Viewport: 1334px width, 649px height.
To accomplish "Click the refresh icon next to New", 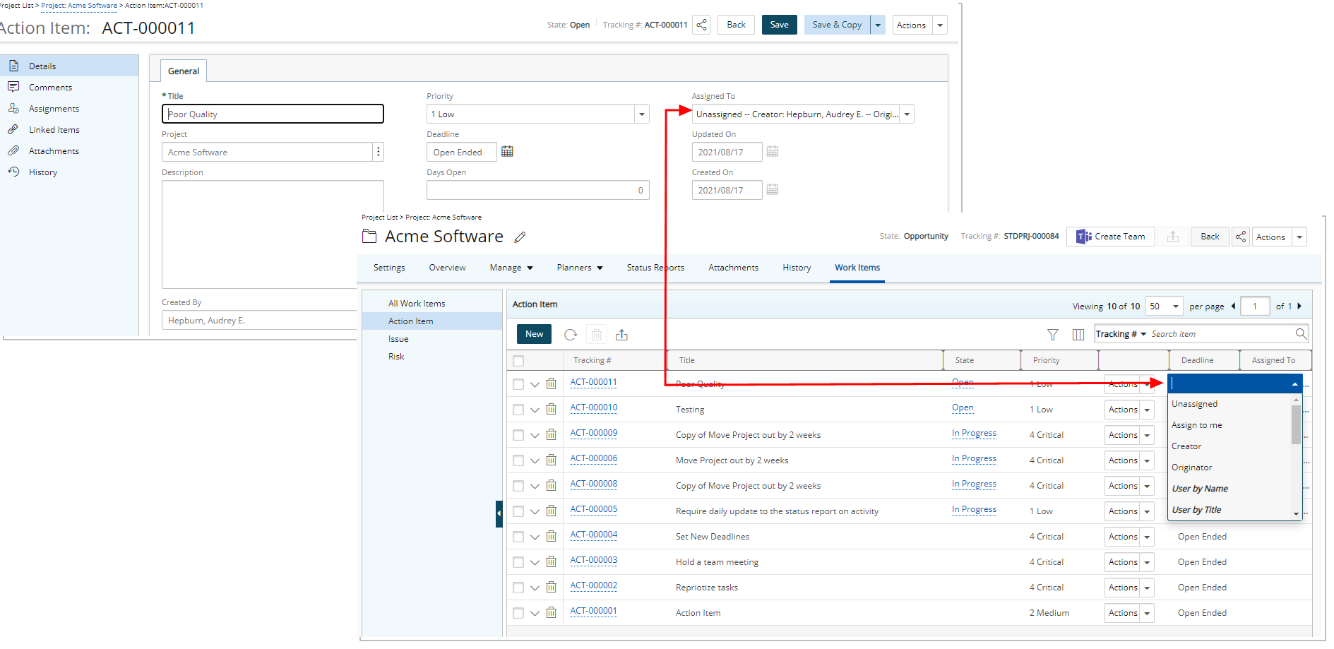I will coord(571,335).
